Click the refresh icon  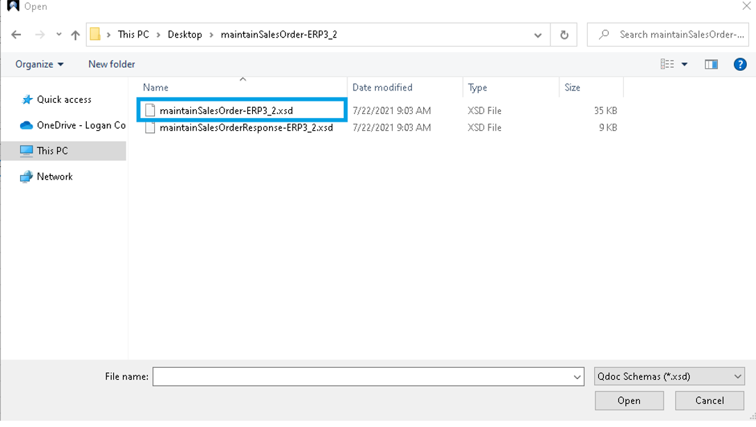[563, 34]
